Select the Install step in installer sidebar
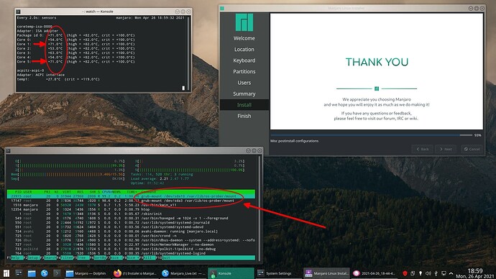496x279 pixels. (x=244, y=105)
